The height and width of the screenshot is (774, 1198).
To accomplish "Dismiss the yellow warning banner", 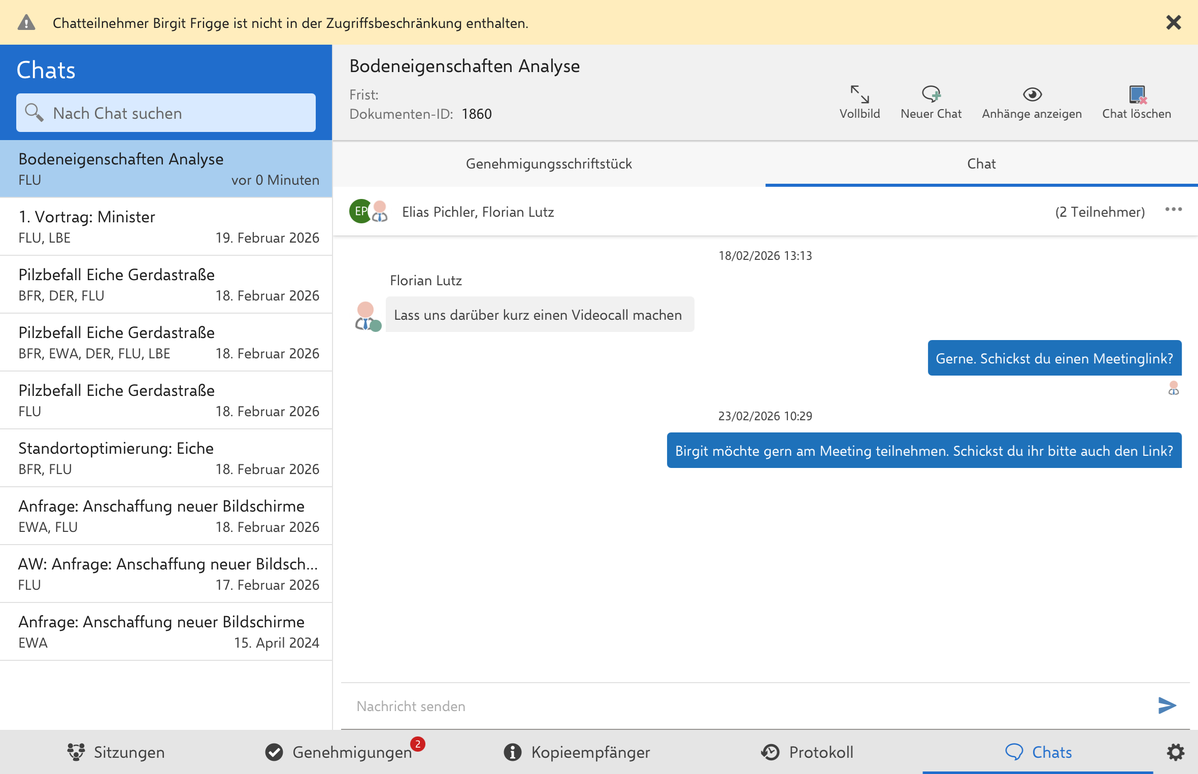I will coord(1173,22).
